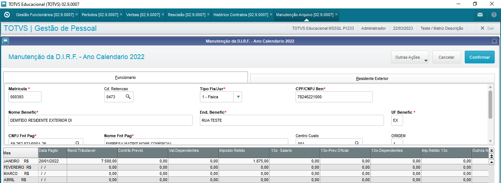The width and height of the screenshot is (501, 183).
Task: Select the MARCO row month cell
Action: click(20, 173)
